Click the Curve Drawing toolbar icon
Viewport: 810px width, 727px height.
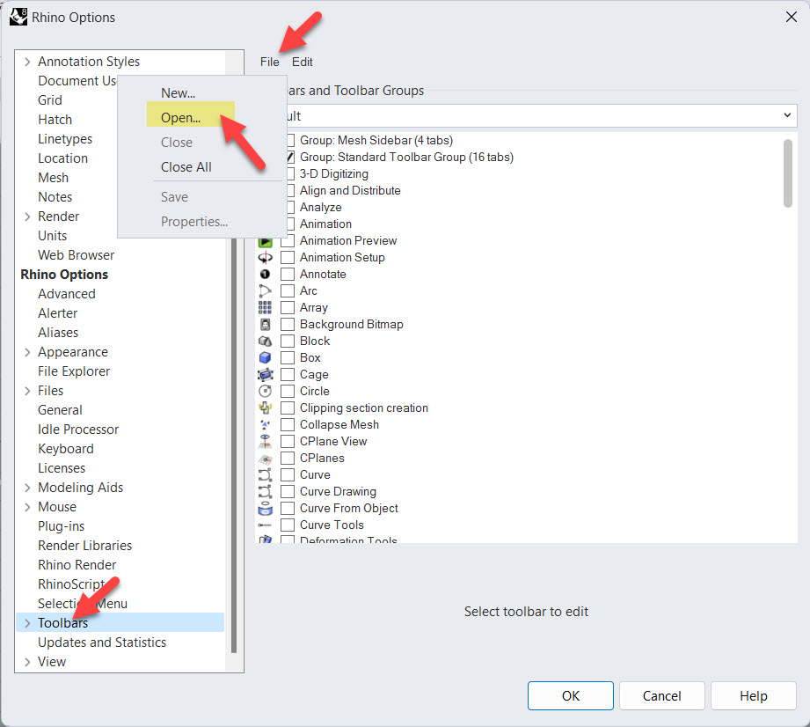pyautogui.click(x=265, y=492)
